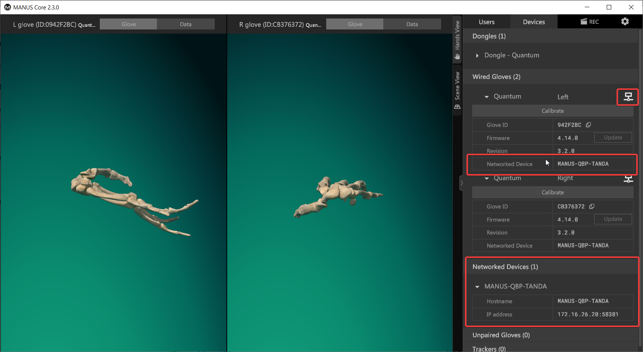The height and width of the screenshot is (352, 643).
Task: Start recording with the REC clapperboard button
Action: point(590,22)
